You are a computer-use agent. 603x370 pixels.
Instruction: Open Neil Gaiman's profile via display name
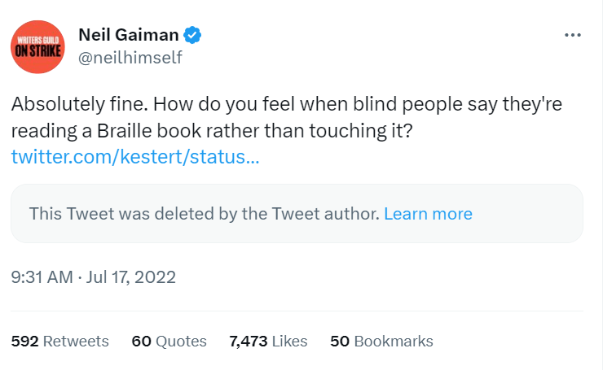pyautogui.click(x=128, y=35)
